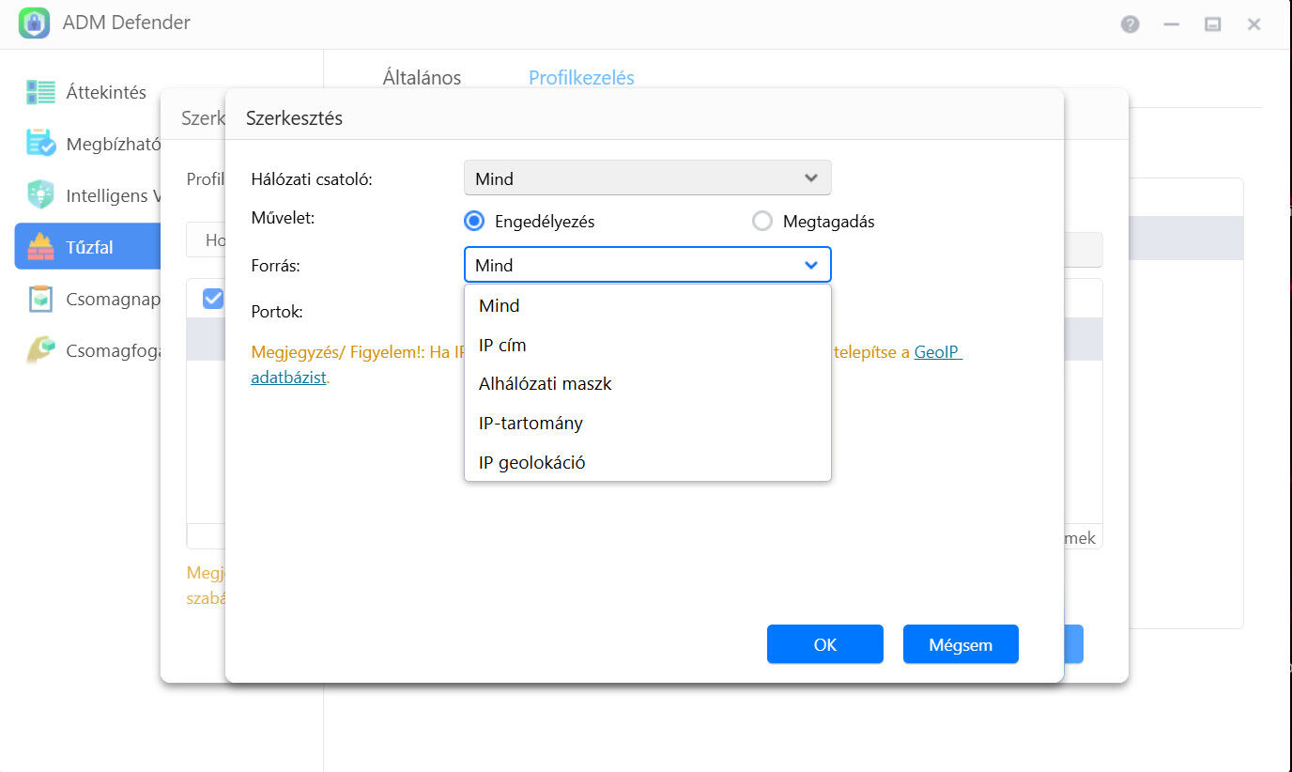Switch to the Általános tab
Screen dimensions: 1292x772
click(422, 78)
